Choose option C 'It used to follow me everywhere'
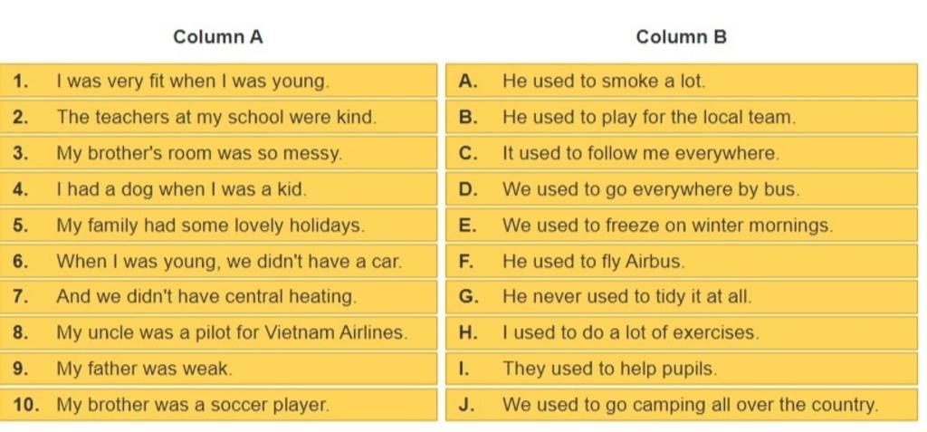927x432 pixels. tap(682, 153)
